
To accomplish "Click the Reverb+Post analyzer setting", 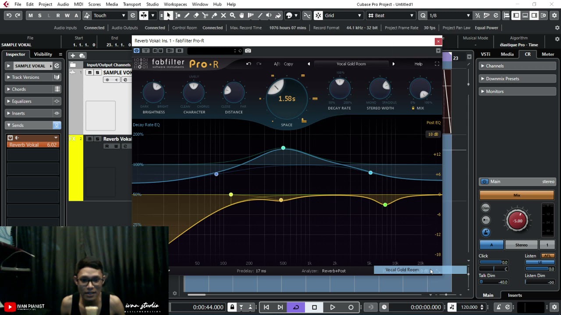I will pos(334,271).
